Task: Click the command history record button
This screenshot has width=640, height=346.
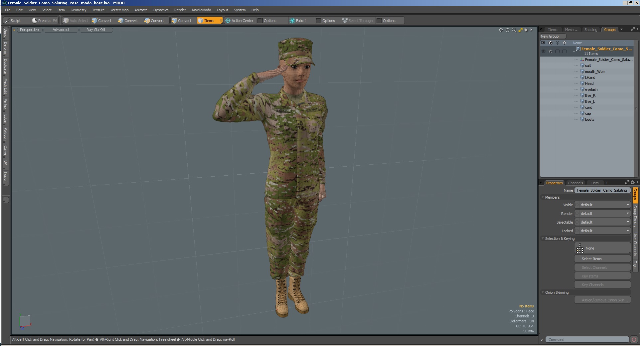Action: (x=634, y=340)
